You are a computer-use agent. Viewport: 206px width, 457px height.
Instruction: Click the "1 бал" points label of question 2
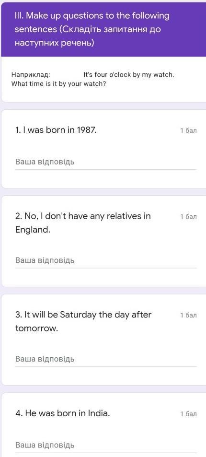189,217
